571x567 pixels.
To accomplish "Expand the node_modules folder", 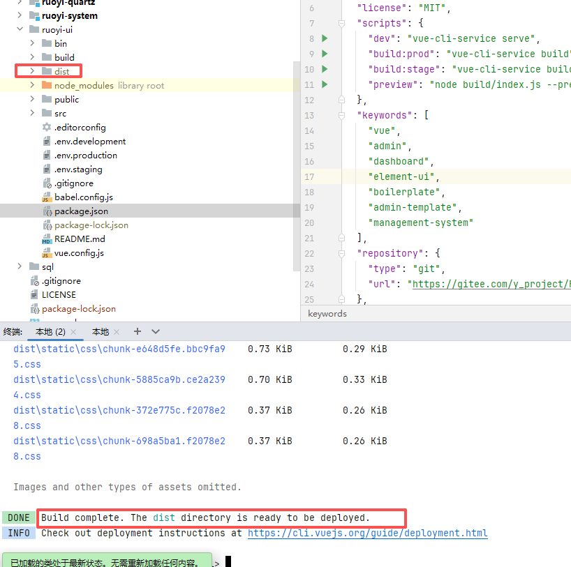I will tap(32, 85).
